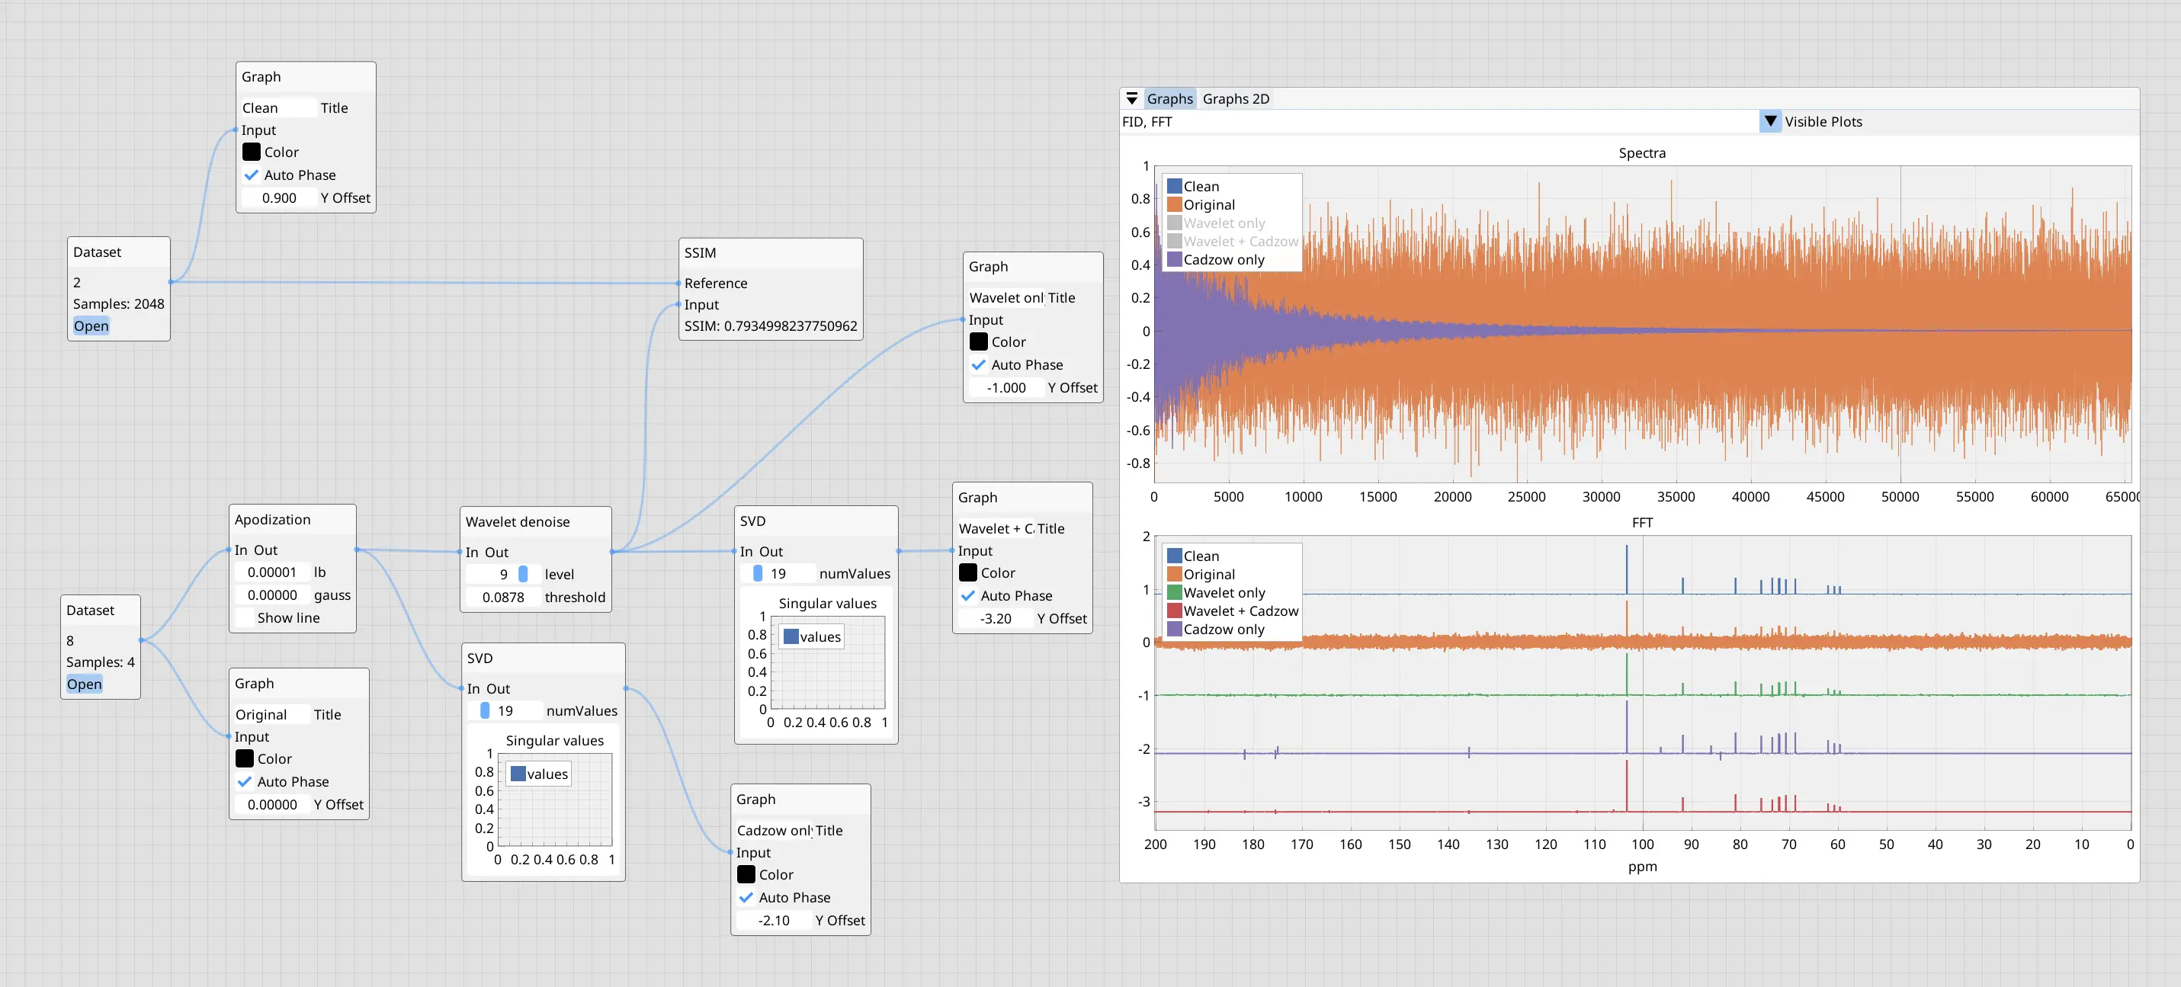
Task: Select the Graphs tab
Action: coord(1169,99)
